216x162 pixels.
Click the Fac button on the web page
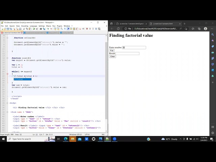coord(112,51)
